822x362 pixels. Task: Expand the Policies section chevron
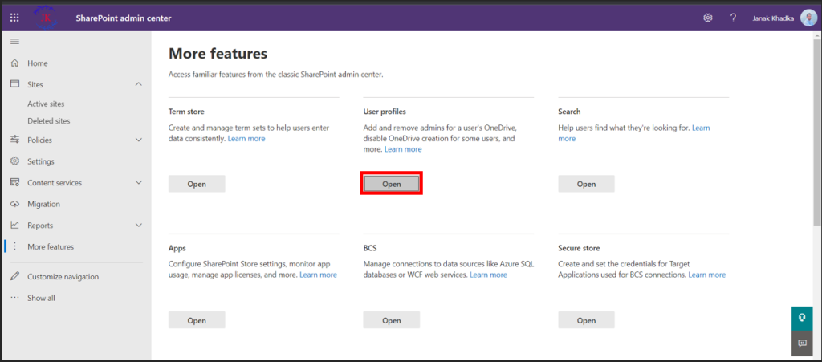click(x=138, y=140)
